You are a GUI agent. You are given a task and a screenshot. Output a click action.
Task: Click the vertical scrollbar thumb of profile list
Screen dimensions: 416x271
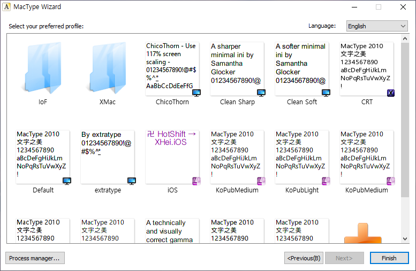tap(405, 120)
